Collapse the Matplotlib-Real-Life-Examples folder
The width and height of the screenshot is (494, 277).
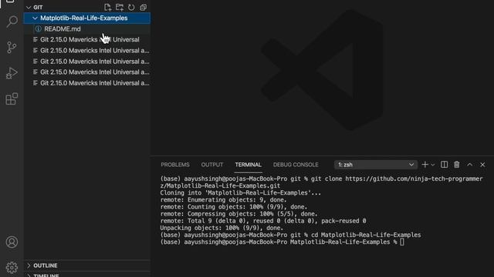(35, 18)
